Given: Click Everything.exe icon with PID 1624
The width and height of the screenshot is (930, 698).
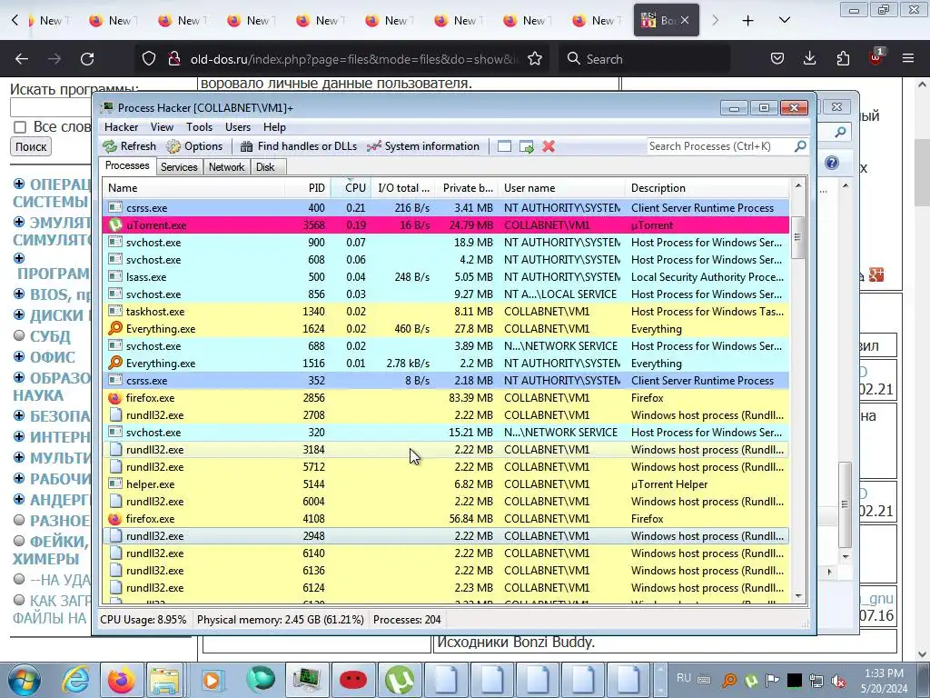Looking at the screenshot, I should pyautogui.click(x=115, y=328).
